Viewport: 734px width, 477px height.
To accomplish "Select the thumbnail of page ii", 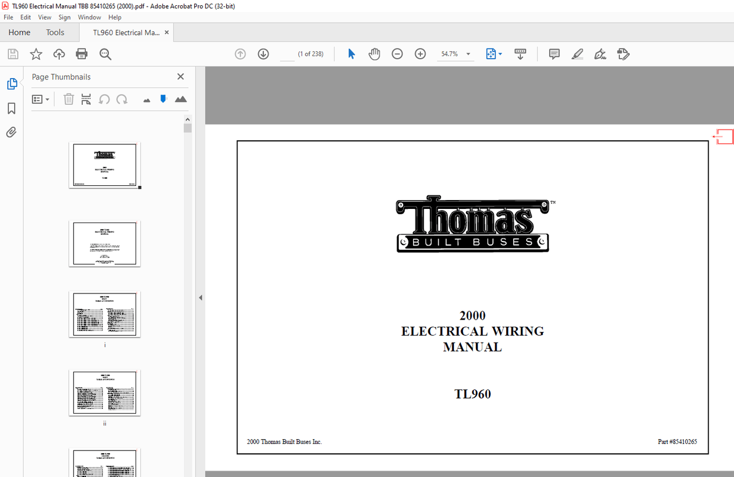I will pos(105,392).
